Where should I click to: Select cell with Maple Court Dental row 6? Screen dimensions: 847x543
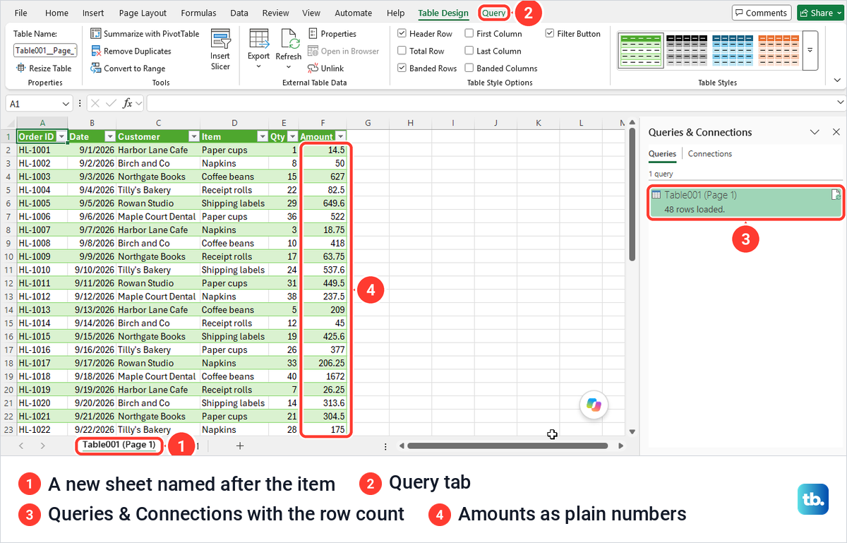pyautogui.click(x=157, y=217)
